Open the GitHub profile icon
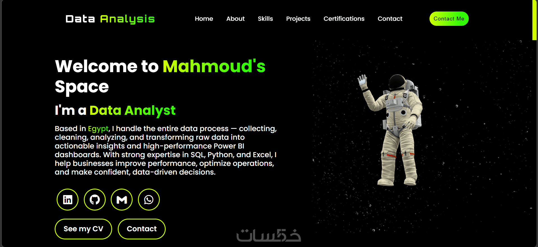Viewport: 538px width, 247px height. 95,200
